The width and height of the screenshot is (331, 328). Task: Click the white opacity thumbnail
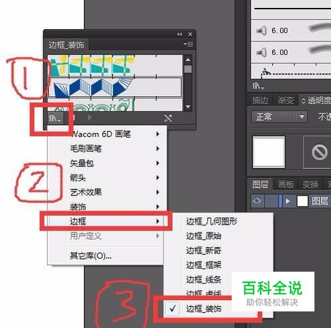[269, 152]
